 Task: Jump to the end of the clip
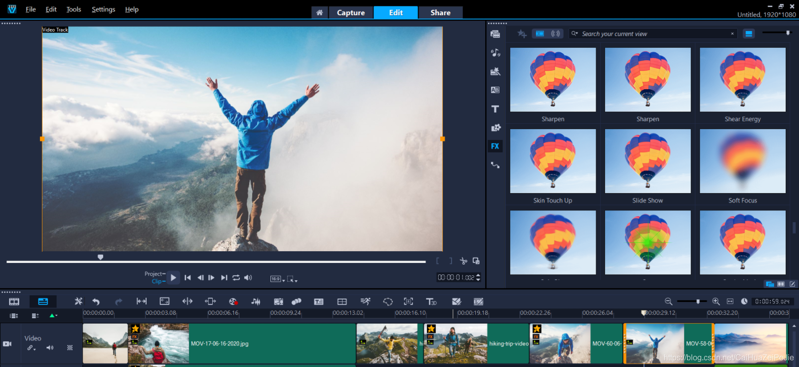click(224, 278)
